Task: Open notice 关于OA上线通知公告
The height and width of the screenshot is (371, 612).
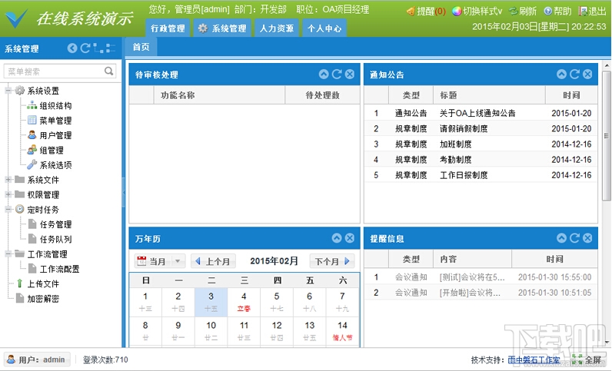Action: point(477,113)
